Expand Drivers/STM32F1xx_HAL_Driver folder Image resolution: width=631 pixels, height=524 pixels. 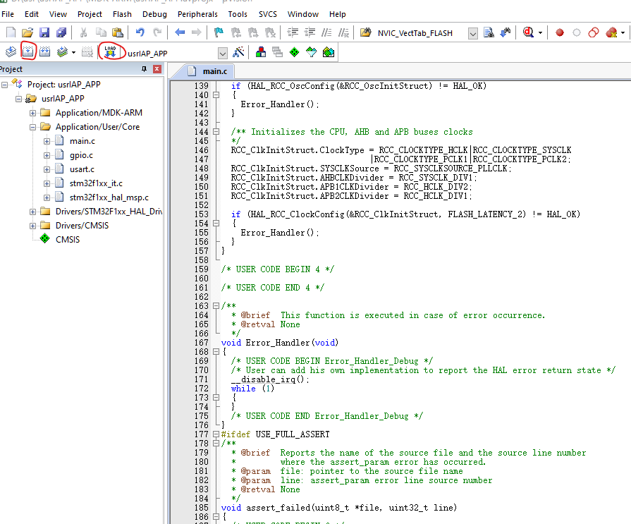click(x=32, y=212)
